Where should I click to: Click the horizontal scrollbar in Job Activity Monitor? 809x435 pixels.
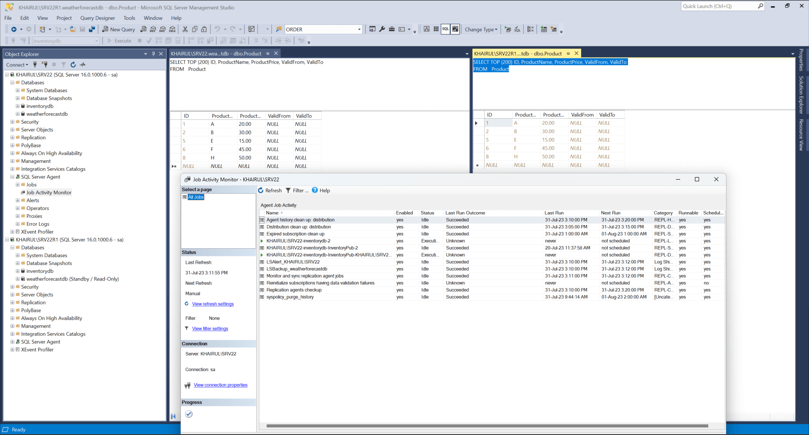click(x=487, y=426)
